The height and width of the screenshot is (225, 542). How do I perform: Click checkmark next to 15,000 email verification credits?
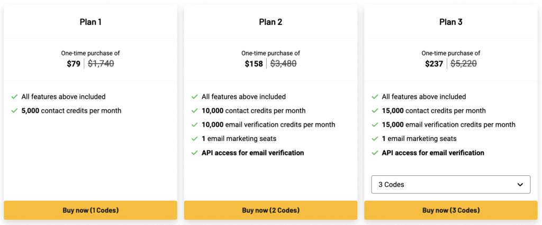click(x=375, y=125)
